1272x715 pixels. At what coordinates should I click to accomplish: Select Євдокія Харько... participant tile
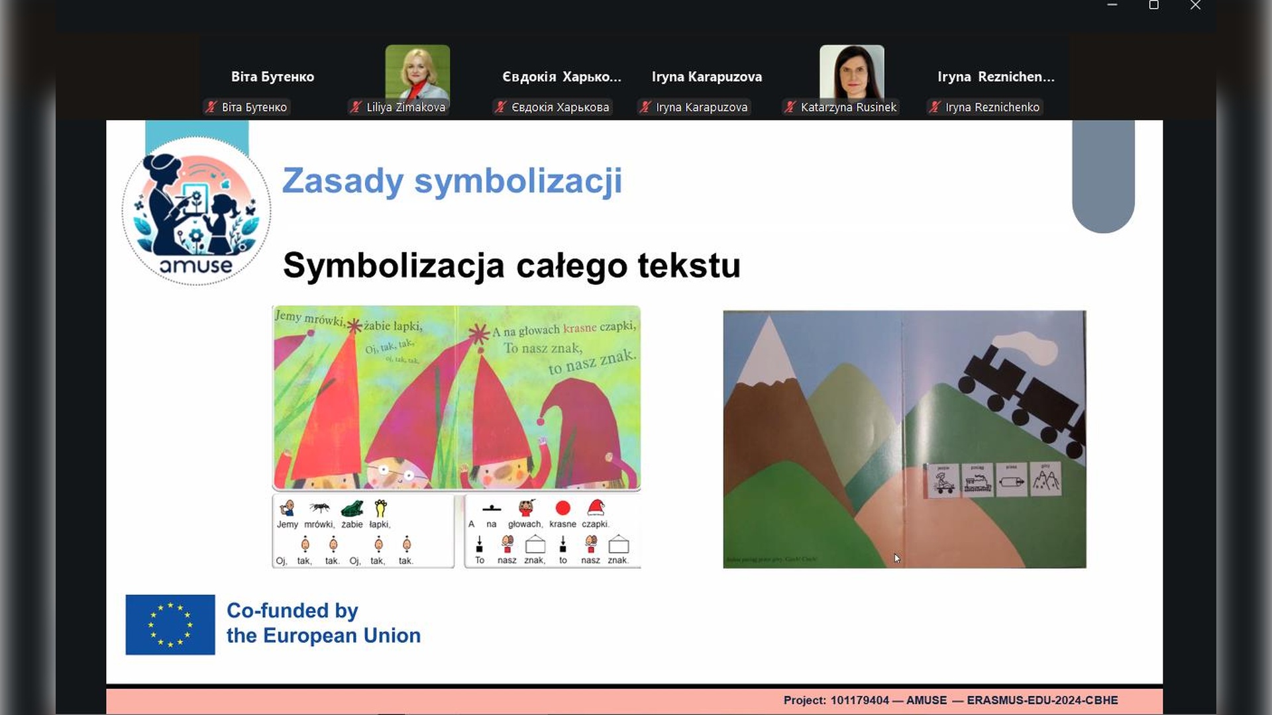pos(561,77)
